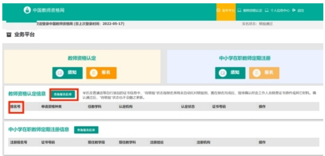Click the 注册报名号 column header
The width and height of the screenshot is (325, 156).
[18, 142]
